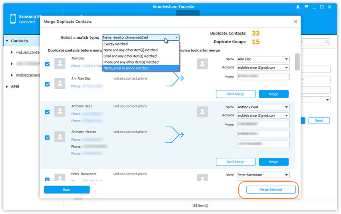Toggle the Peter Barnicoate checkbox
The width and height of the screenshot is (341, 214).
tap(47, 179)
